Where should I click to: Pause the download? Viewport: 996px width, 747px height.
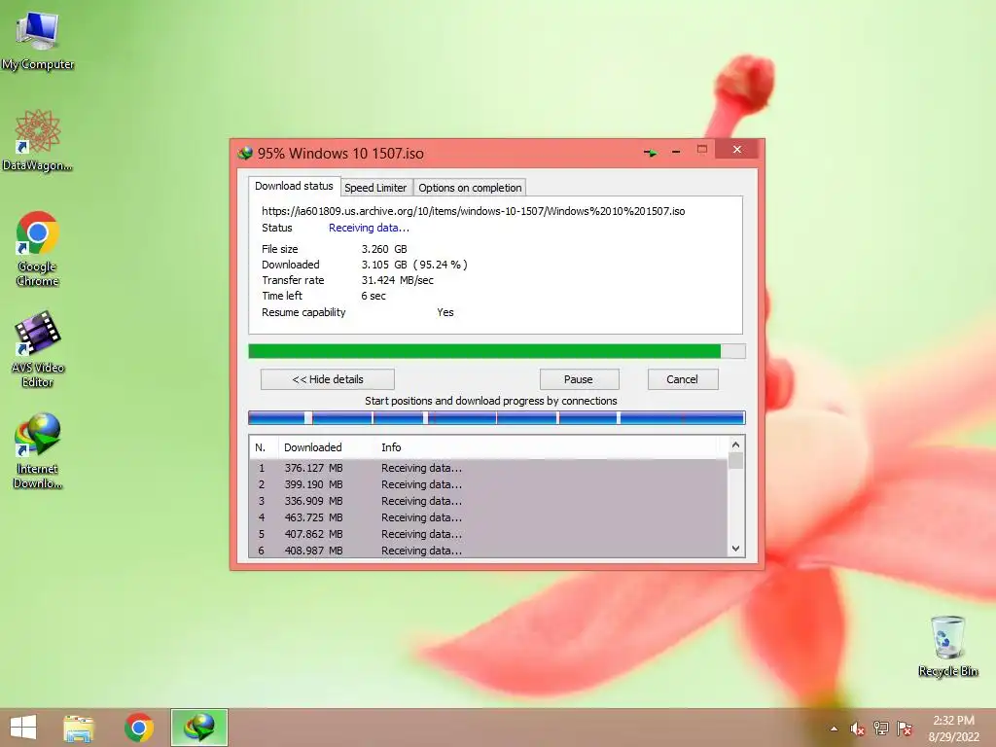[579, 379]
